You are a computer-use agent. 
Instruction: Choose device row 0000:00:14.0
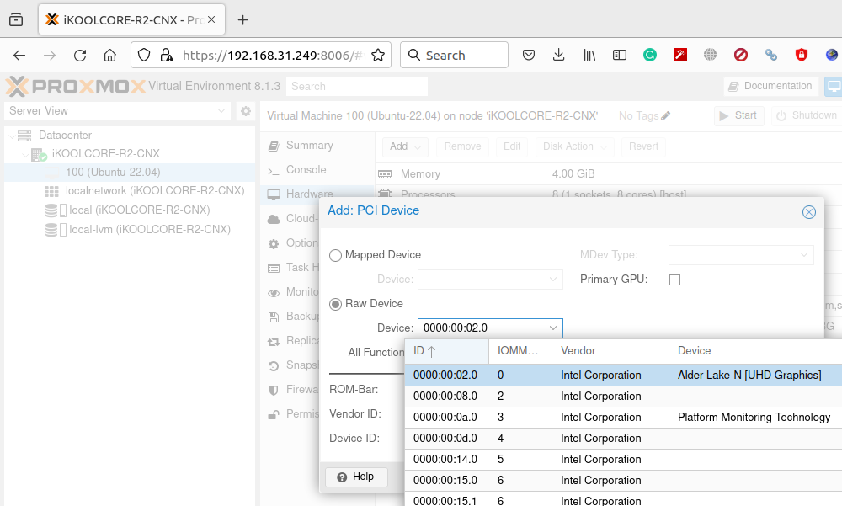coord(623,459)
